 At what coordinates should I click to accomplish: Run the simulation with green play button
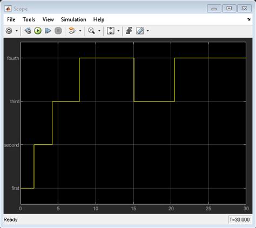[x=38, y=31]
